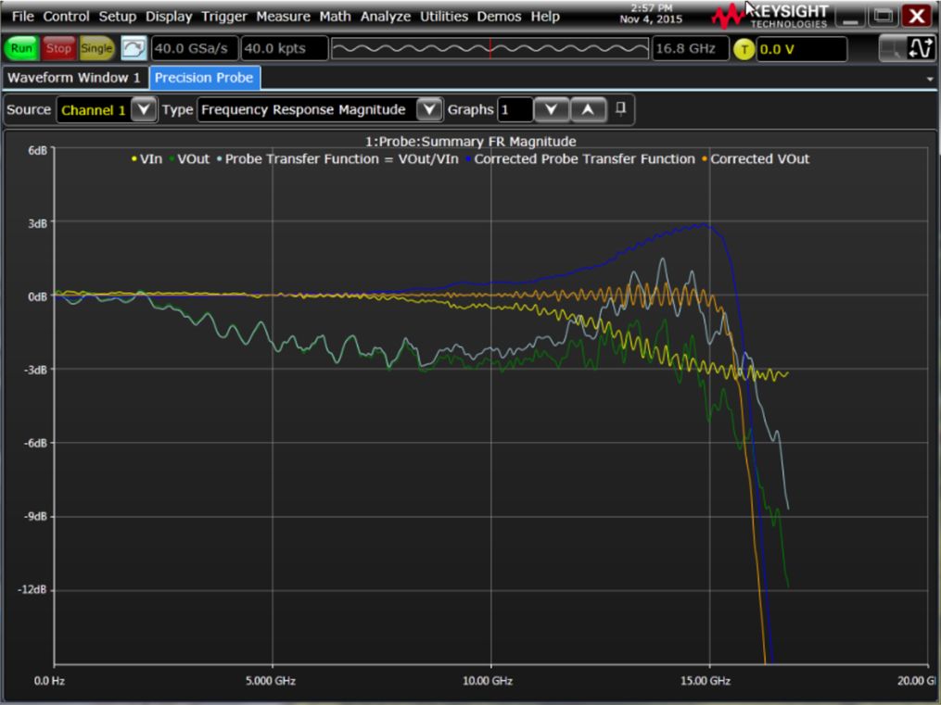Click the pin icon next to Graphs arrows
This screenshot has height=705, width=941.
[x=621, y=108]
